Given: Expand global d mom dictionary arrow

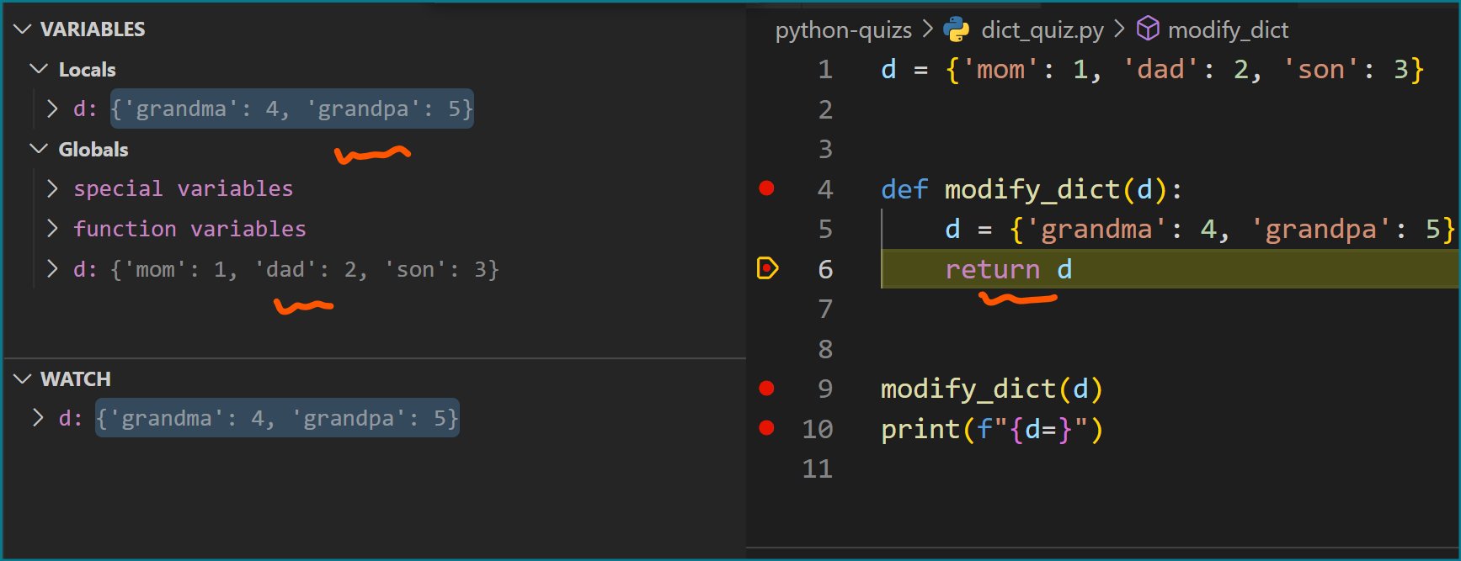Looking at the screenshot, I should [53, 269].
